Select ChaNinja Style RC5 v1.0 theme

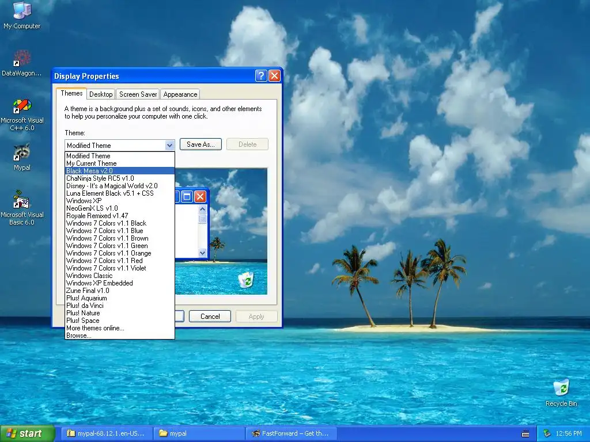point(120,178)
